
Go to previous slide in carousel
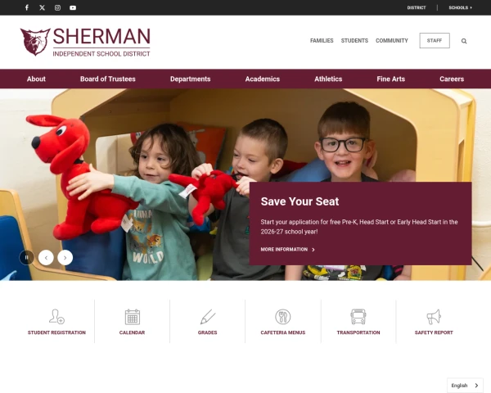click(46, 258)
